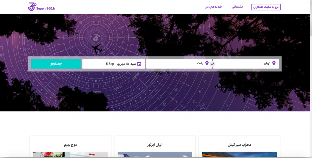Click the location pin next to رشت

coord(207,63)
